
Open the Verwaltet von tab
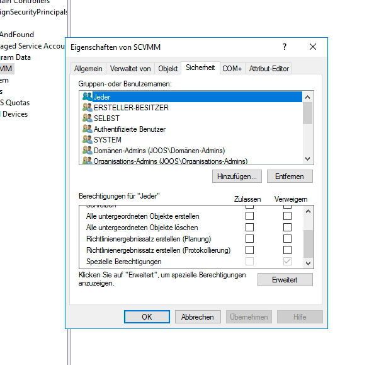click(130, 69)
